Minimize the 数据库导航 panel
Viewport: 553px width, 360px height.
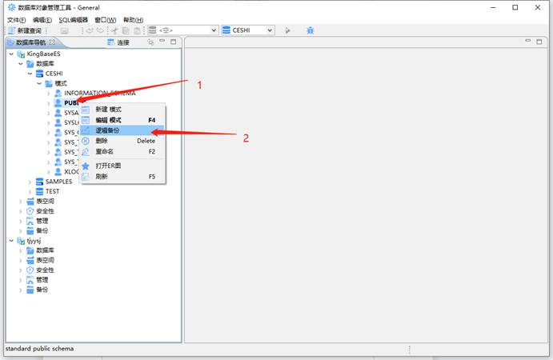tap(162, 42)
